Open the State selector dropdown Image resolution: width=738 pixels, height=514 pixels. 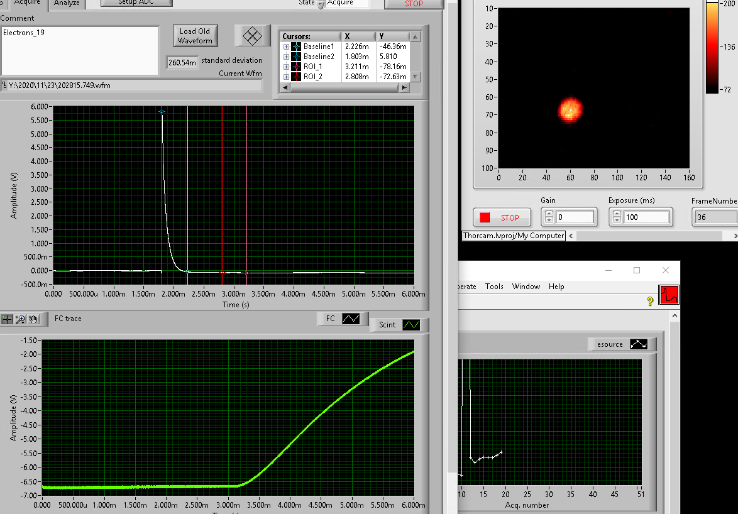[321, 4]
